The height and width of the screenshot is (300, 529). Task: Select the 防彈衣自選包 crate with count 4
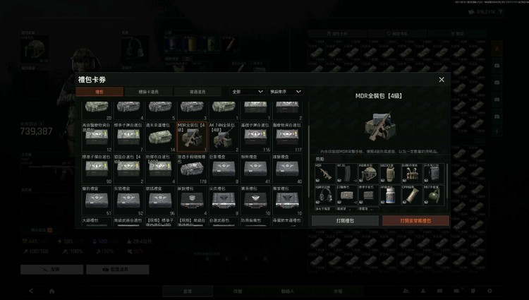(x=160, y=169)
